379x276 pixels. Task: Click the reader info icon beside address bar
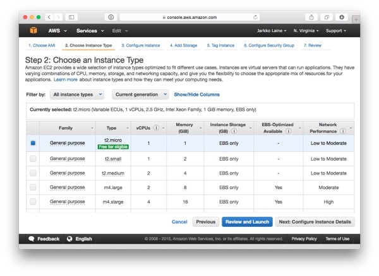pyautogui.click(x=111, y=17)
